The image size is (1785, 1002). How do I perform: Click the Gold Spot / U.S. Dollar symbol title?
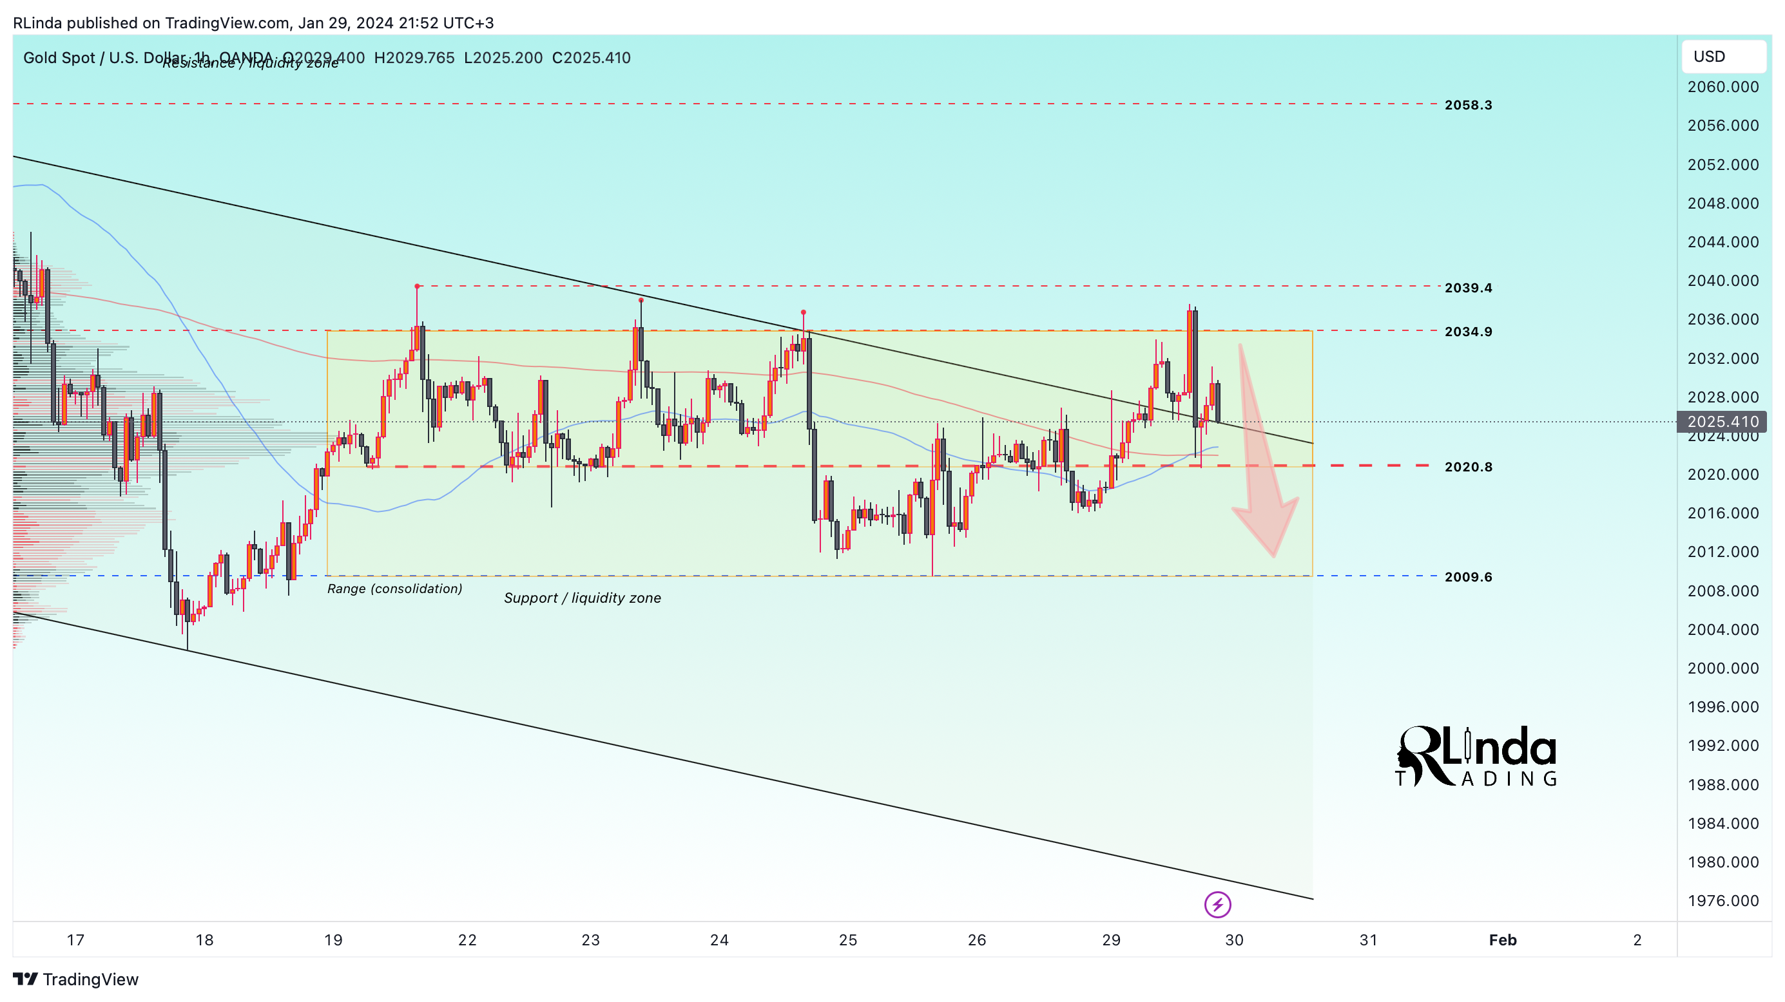point(104,57)
